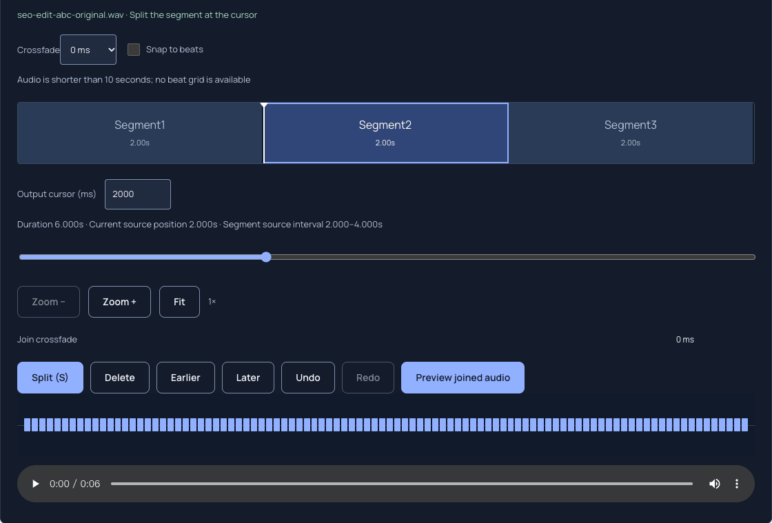This screenshot has height=523, width=772.
Task: Click the Join crossfade 0 ms value
Action: (x=685, y=340)
